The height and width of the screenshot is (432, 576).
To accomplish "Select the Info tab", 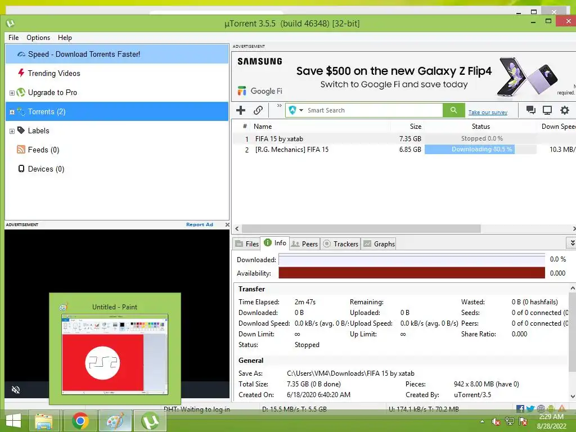I will click(x=275, y=243).
